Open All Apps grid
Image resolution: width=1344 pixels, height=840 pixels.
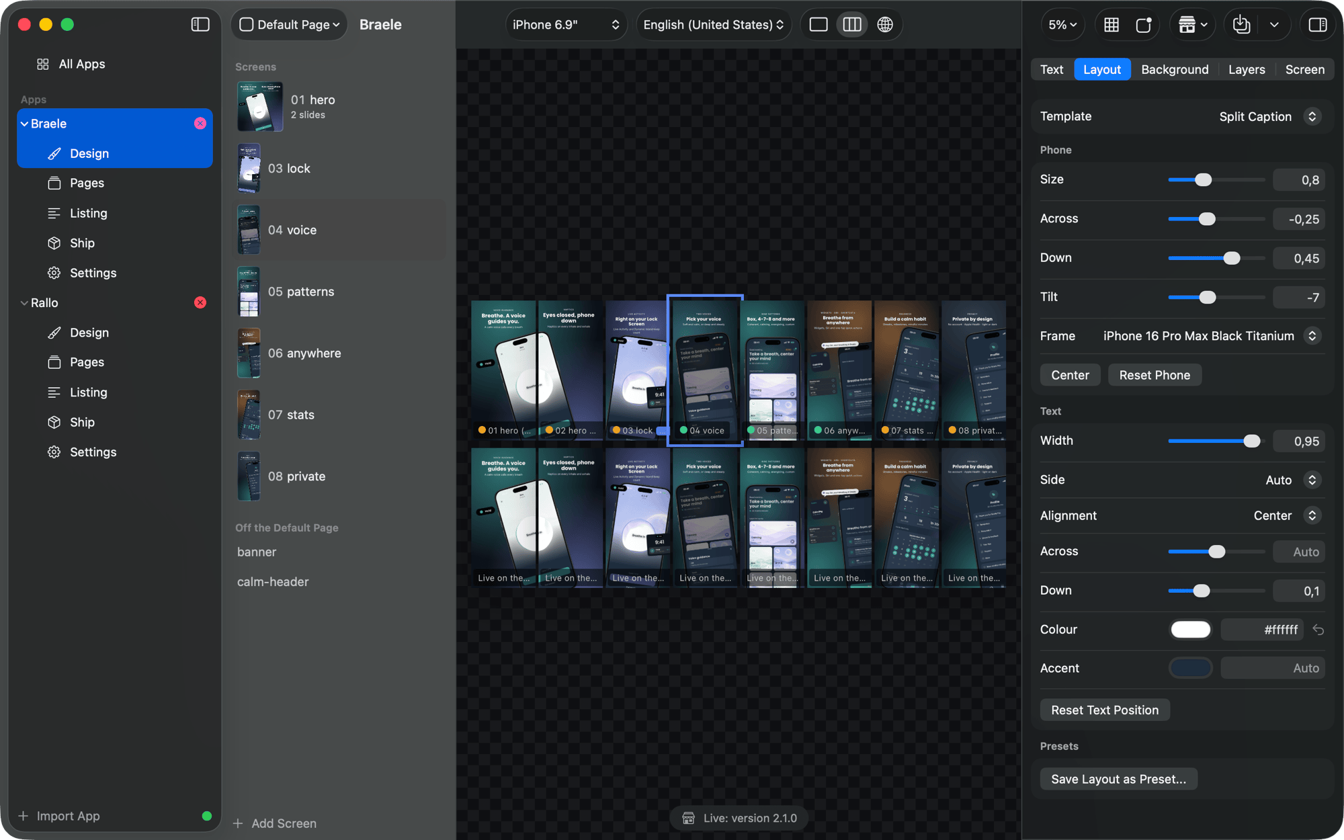pyautogui.click(x=71, y=64)
